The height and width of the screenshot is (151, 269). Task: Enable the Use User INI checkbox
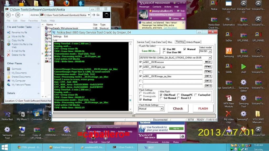[x=164, y=53]
